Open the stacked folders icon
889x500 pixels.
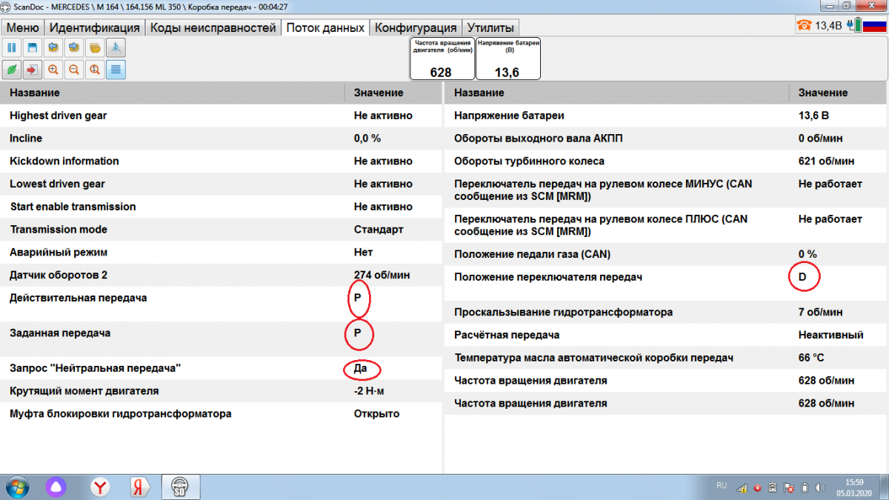click(95, 49)
